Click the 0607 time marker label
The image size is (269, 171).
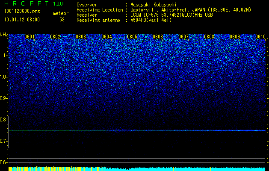click(x=183, y=37)
